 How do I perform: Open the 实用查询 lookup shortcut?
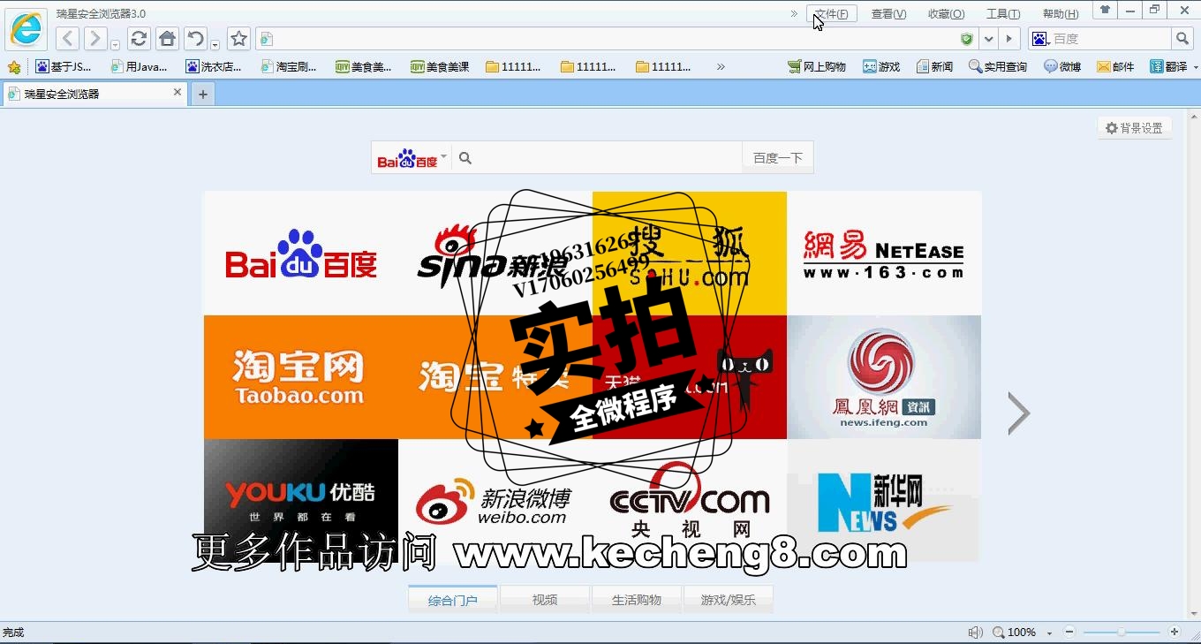coord(998,67)
